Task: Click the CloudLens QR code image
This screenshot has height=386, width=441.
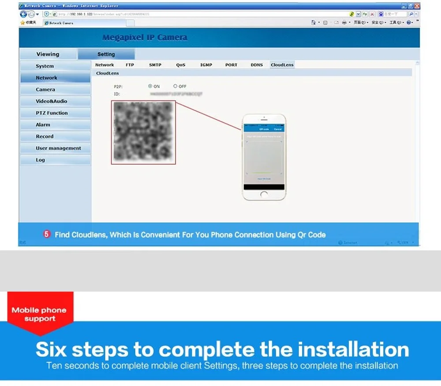Action: (143, 132)
